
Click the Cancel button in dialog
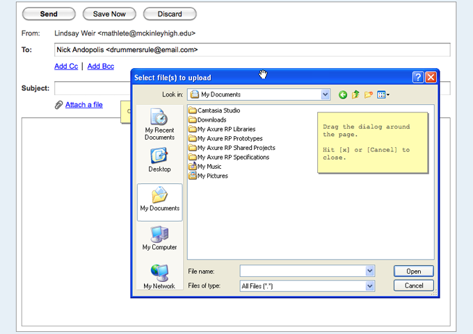point(414,285)
